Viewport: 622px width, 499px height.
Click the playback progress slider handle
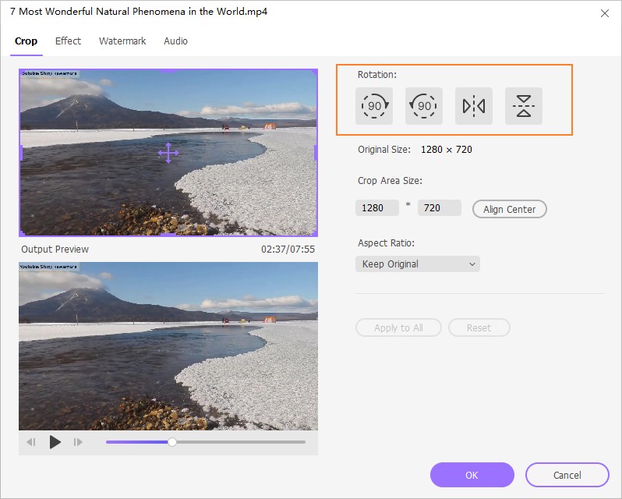pos(172,442)
